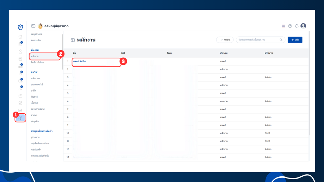
Task: Click Admin in row 12
Action: 268,149
